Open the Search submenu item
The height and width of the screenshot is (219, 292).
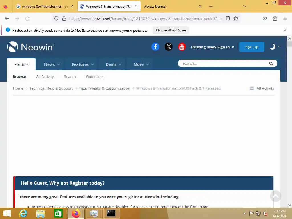70,76
